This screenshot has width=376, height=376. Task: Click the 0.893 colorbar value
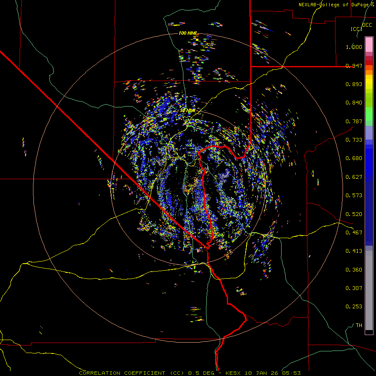[354, 84]
